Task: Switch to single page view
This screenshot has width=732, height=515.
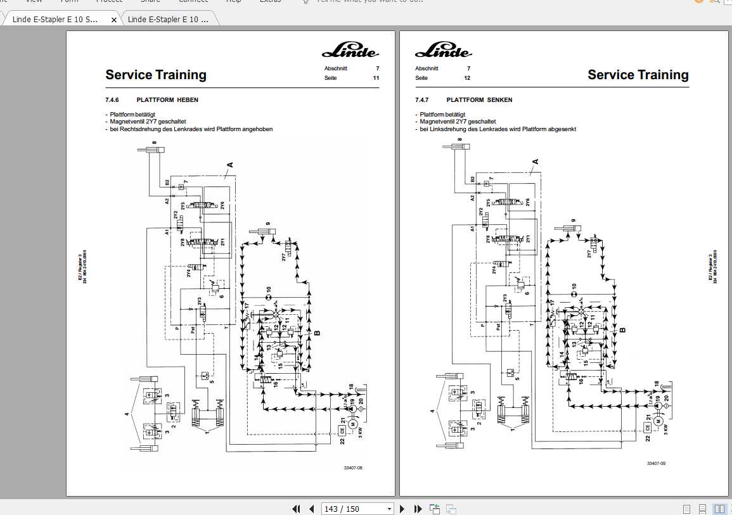Action: click(x=687, y=509)
